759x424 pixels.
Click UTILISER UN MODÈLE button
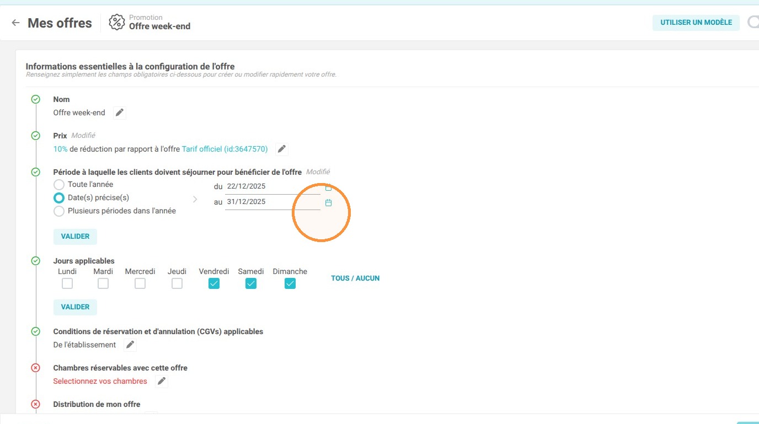[x=696, y=23]
